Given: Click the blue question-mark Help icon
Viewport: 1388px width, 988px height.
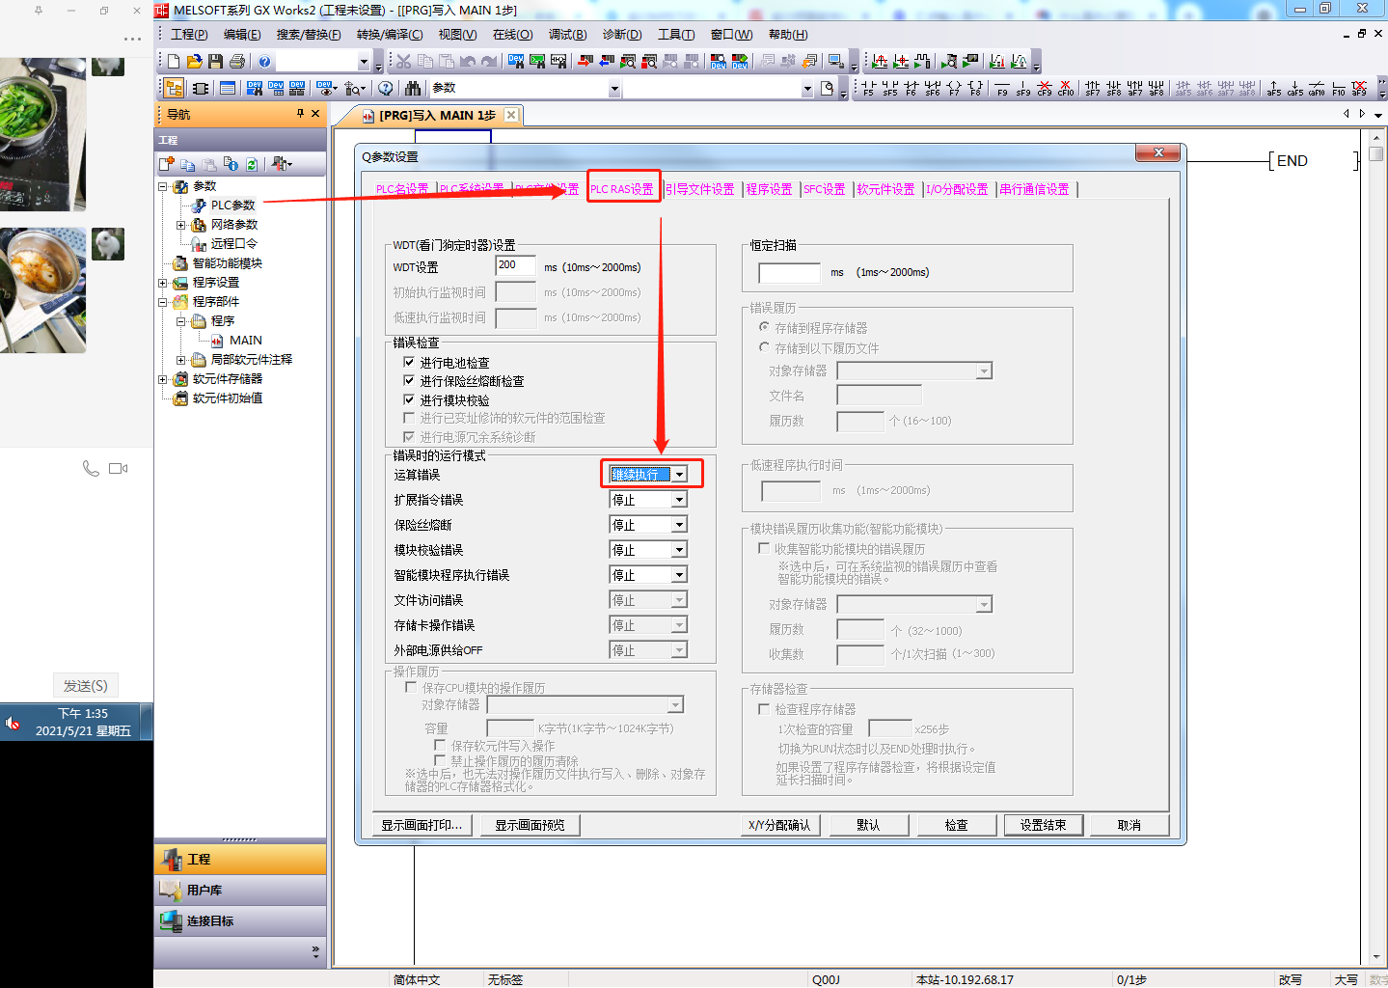Looking at the screenshot, I should click(x=264, y=62).
